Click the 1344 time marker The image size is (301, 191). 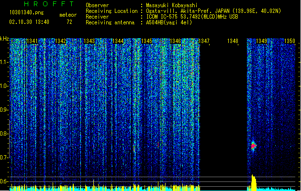coord(118,41)
